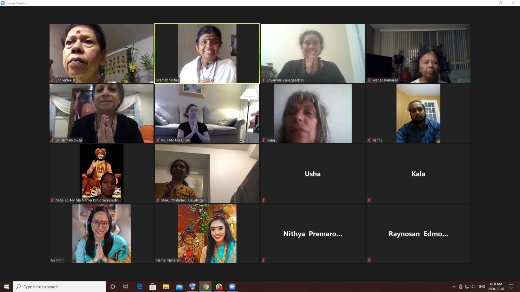Launch Microsoft Edge from the taskbar
This screenshot has height=292, width=520.
[x=139, y=286]
